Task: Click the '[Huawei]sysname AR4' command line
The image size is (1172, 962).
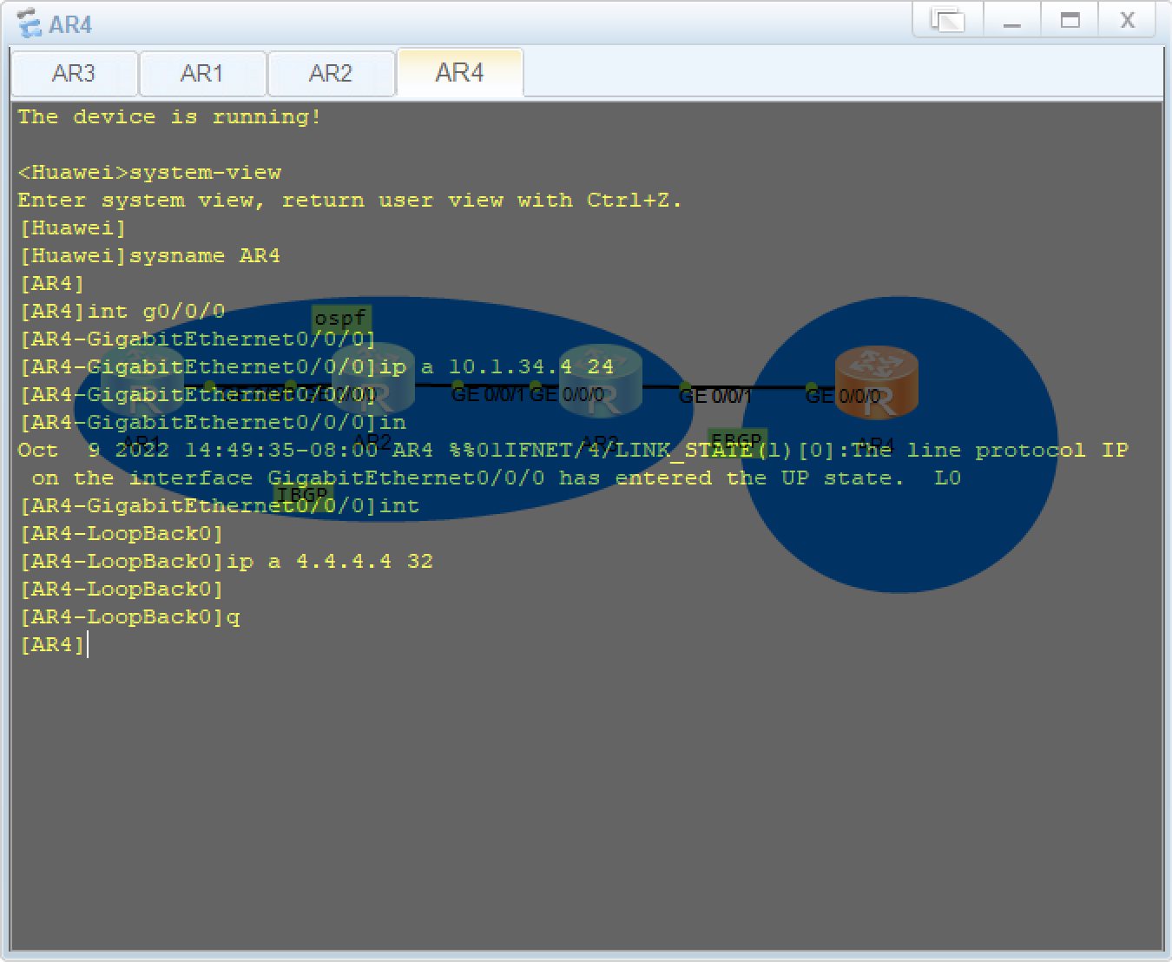Action: (149, 256)
